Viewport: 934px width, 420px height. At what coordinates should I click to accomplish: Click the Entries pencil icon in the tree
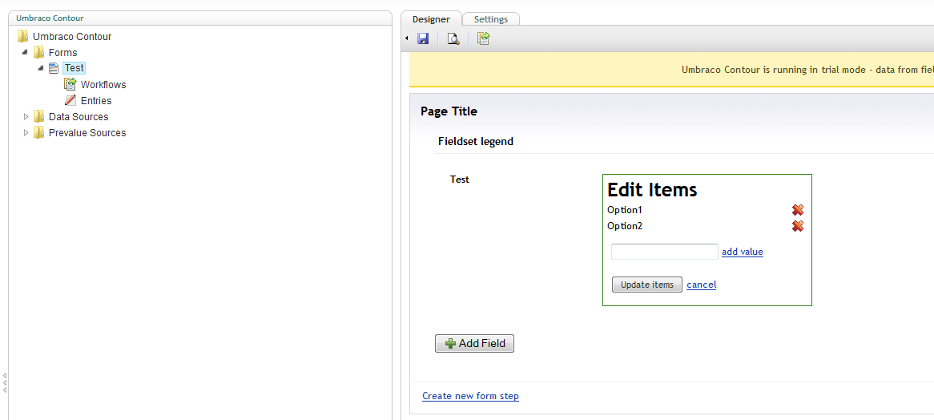[x=70, y=100]
